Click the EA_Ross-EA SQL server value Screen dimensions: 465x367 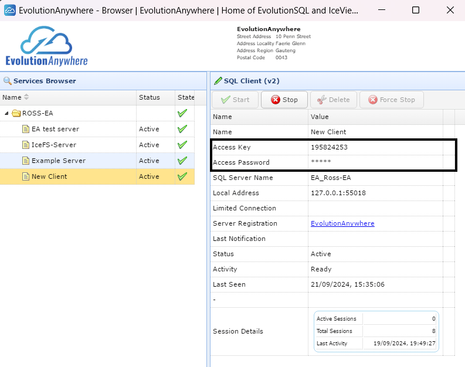click(x=331, y=178)
